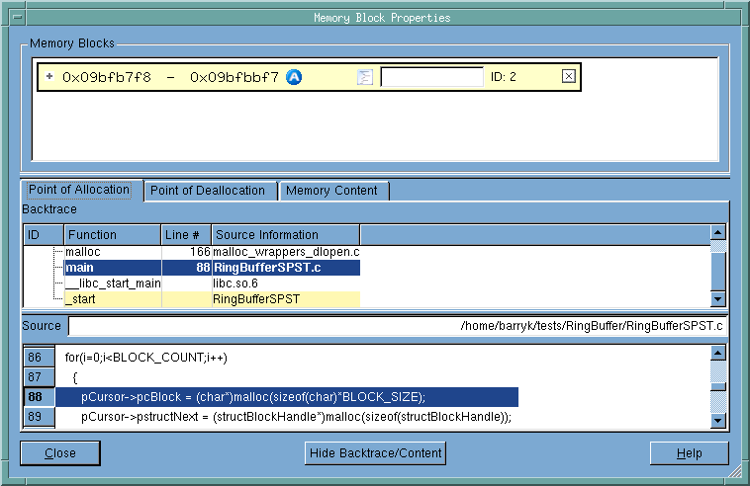
Task: Click the blue allocated-block 'A' status icon
Action: 294,77
